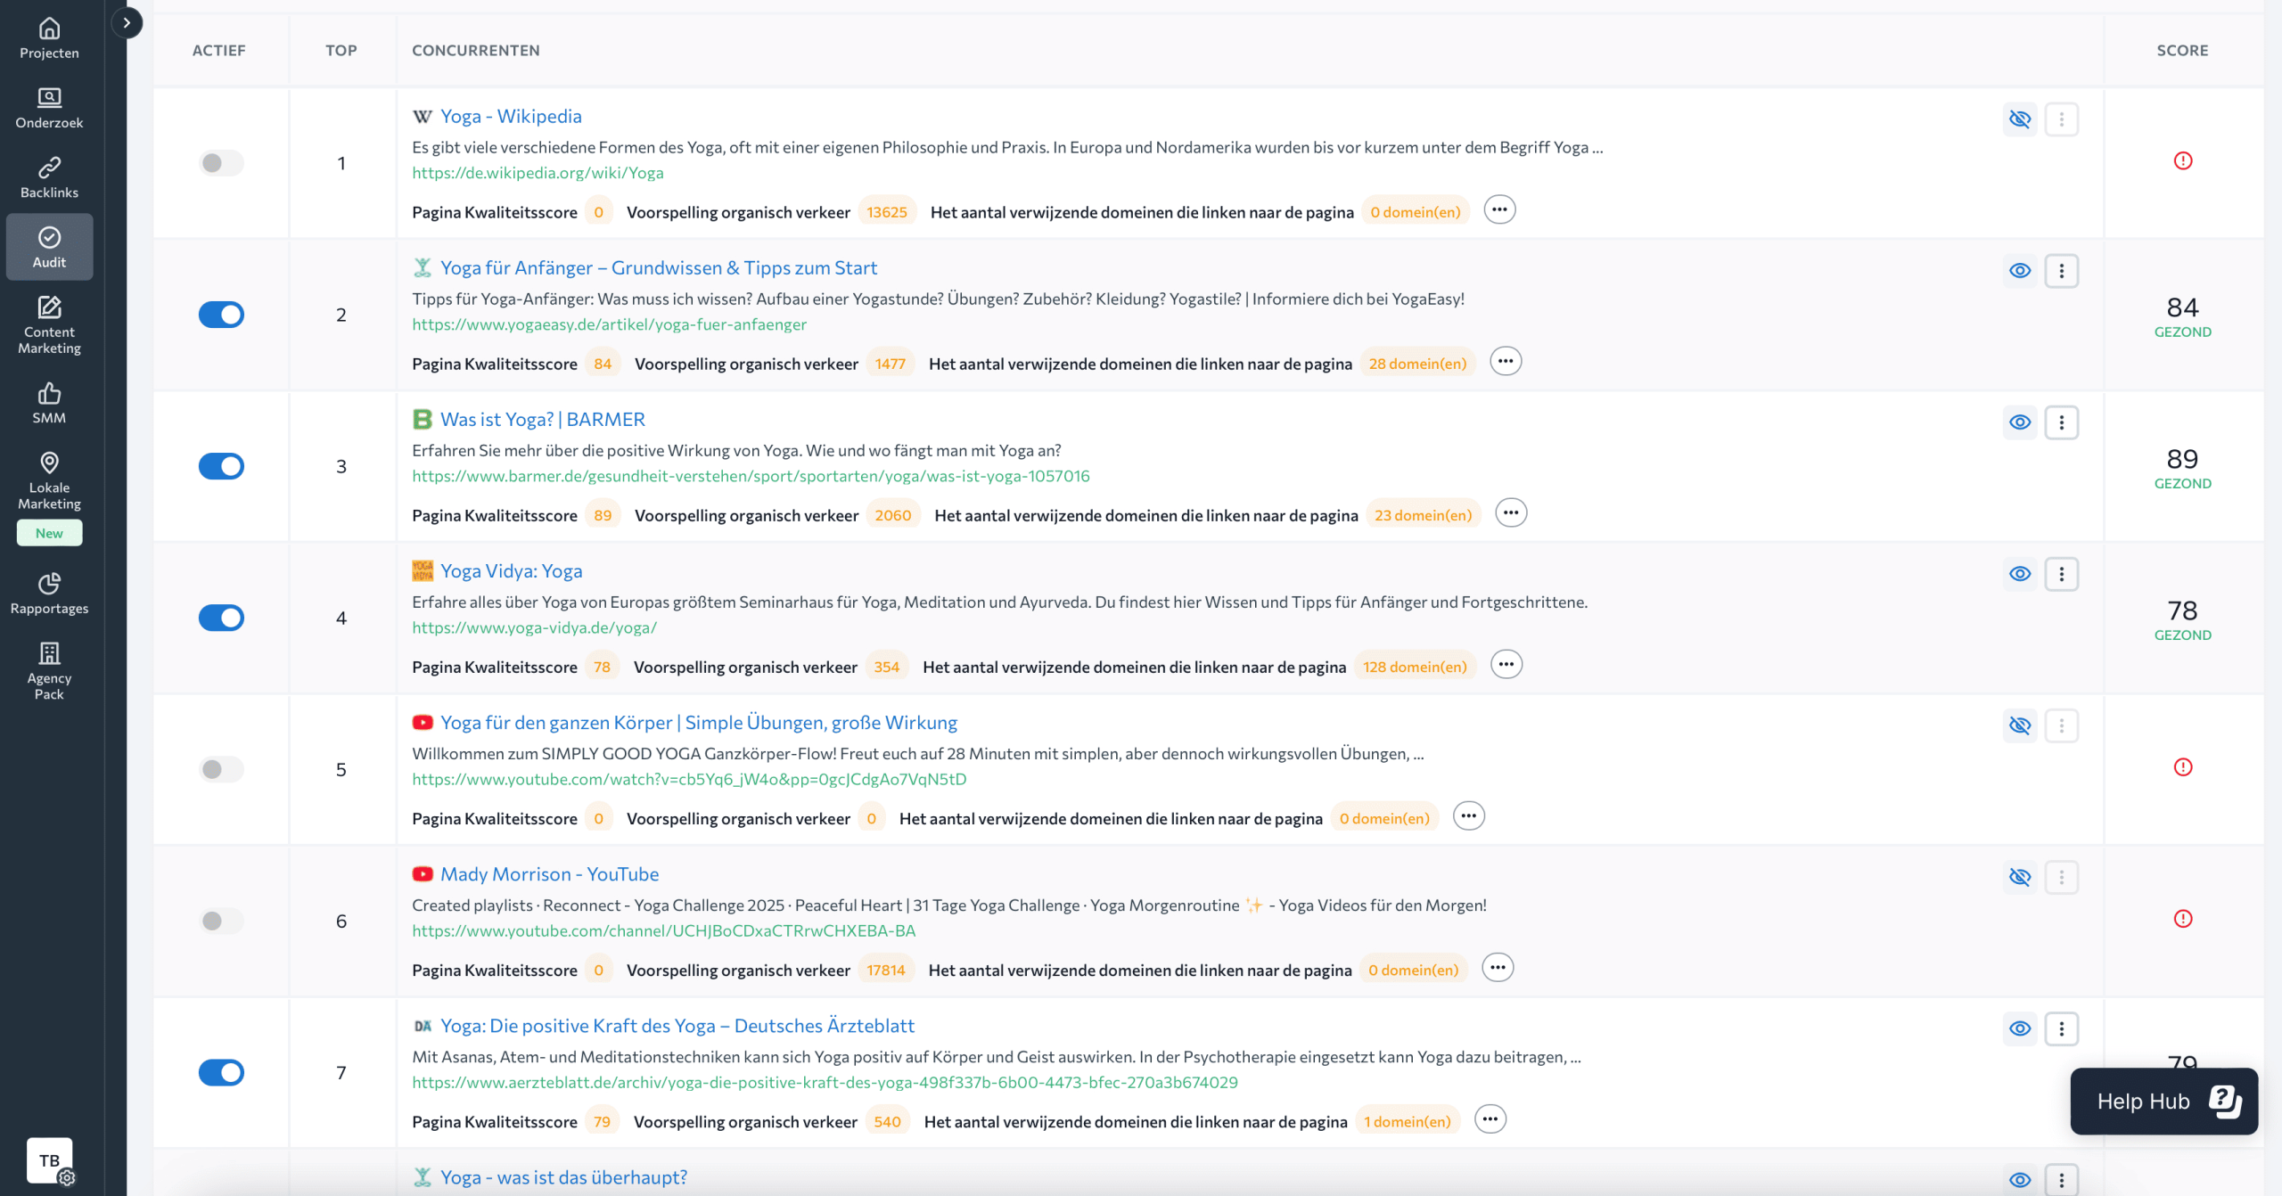Disable the Yoga für Anfänger competitor toggle
Image resolution: width=2282 pixels, height=1196 pixels.
tap(221, 315)
